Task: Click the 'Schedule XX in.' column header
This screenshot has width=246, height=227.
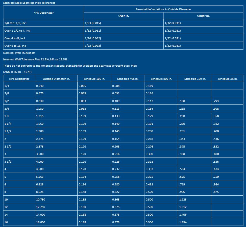Action: click(227, 79)
